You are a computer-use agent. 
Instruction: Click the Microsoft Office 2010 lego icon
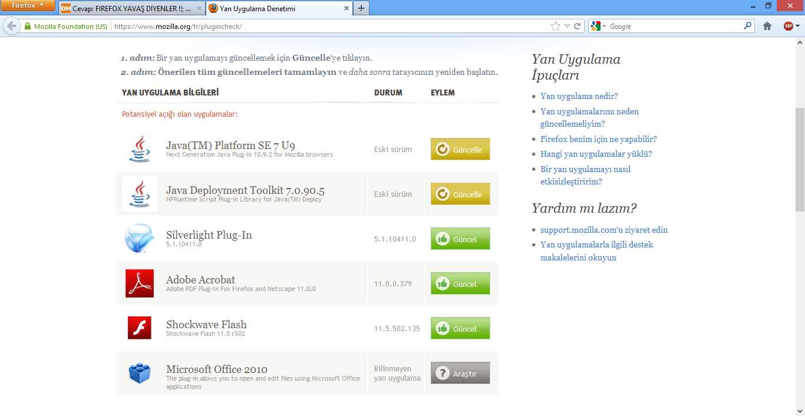140,373
